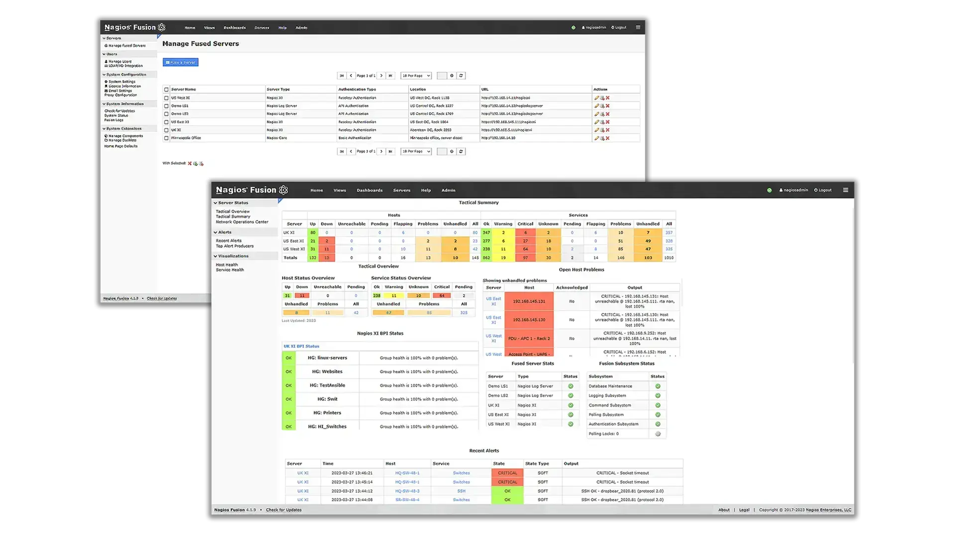Click the jump-to-page input in the top pagination bar
The height and width of the screenshot is (537, 955).
tap(442, 76)
